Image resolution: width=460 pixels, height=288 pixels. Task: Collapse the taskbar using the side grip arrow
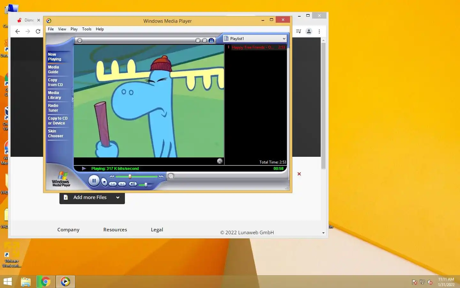tap(73, 99)
